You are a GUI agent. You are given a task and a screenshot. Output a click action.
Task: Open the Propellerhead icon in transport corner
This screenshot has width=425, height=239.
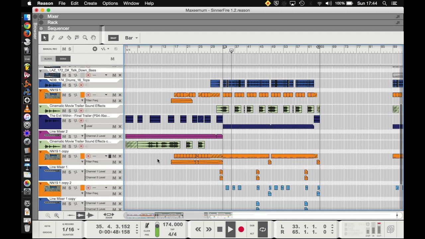point(390,229)
